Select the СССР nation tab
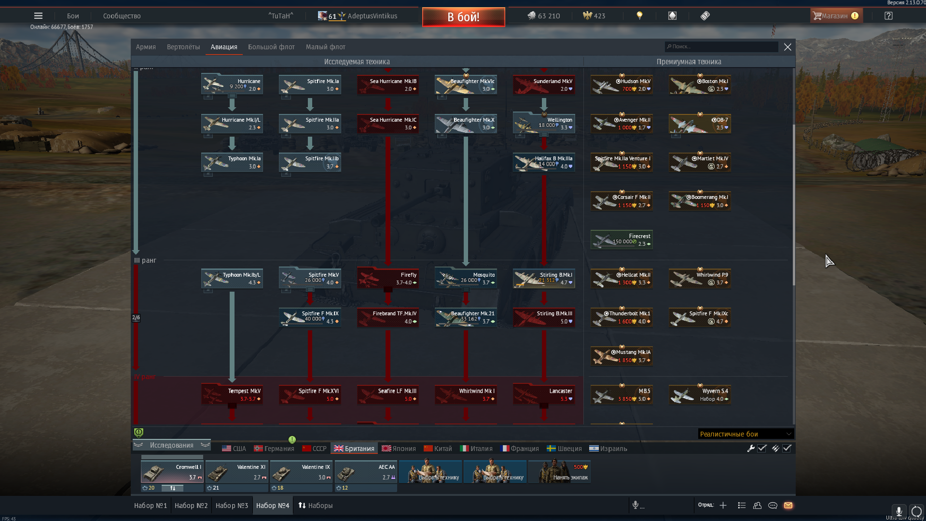 tap(314, 449)
